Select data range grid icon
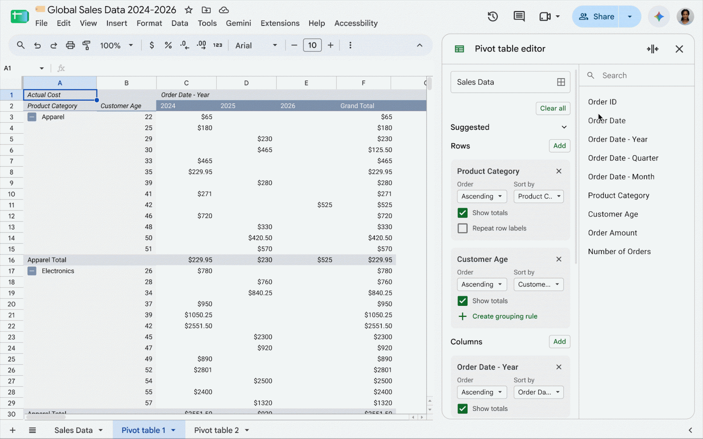 tap(561, 82)
